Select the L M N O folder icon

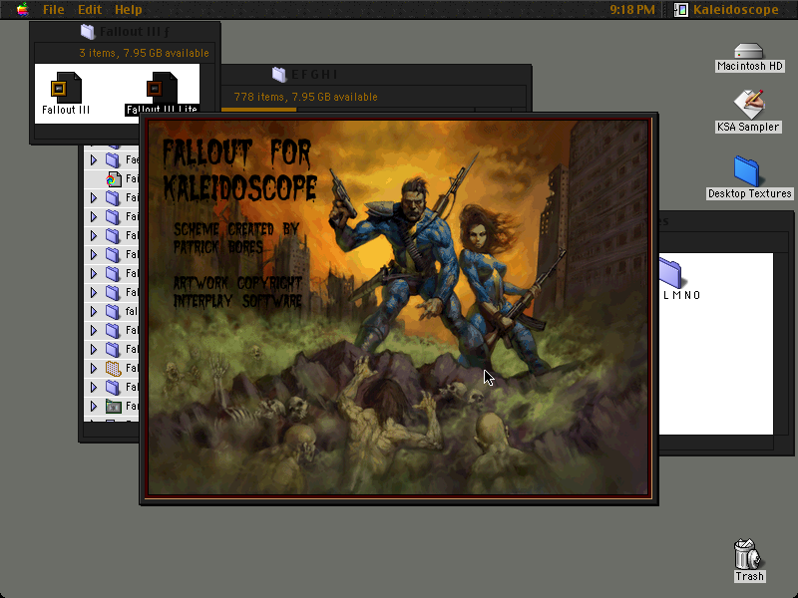click(x=670, y=273)
